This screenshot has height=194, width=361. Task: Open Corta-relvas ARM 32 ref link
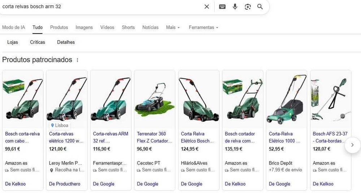[x=110, y=137]
